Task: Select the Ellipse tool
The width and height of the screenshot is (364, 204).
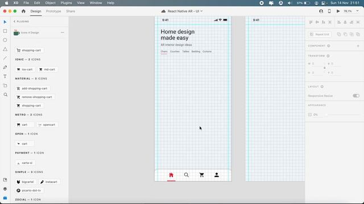Action: pyautogui.click(x=5, y=40)
